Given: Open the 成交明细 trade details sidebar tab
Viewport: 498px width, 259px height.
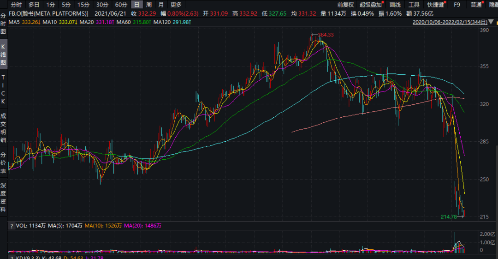Looking at the screenshot, I should coord(3,127).
